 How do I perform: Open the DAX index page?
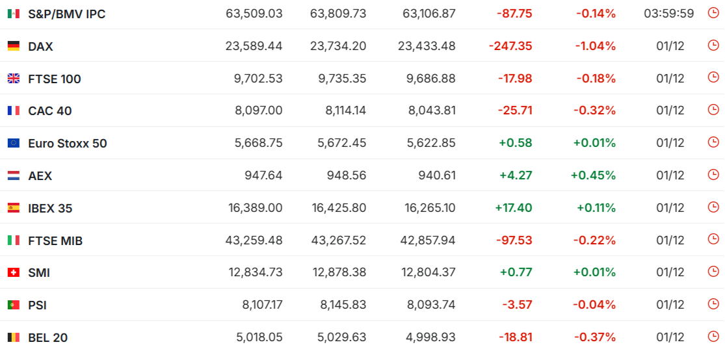[40, 46]
